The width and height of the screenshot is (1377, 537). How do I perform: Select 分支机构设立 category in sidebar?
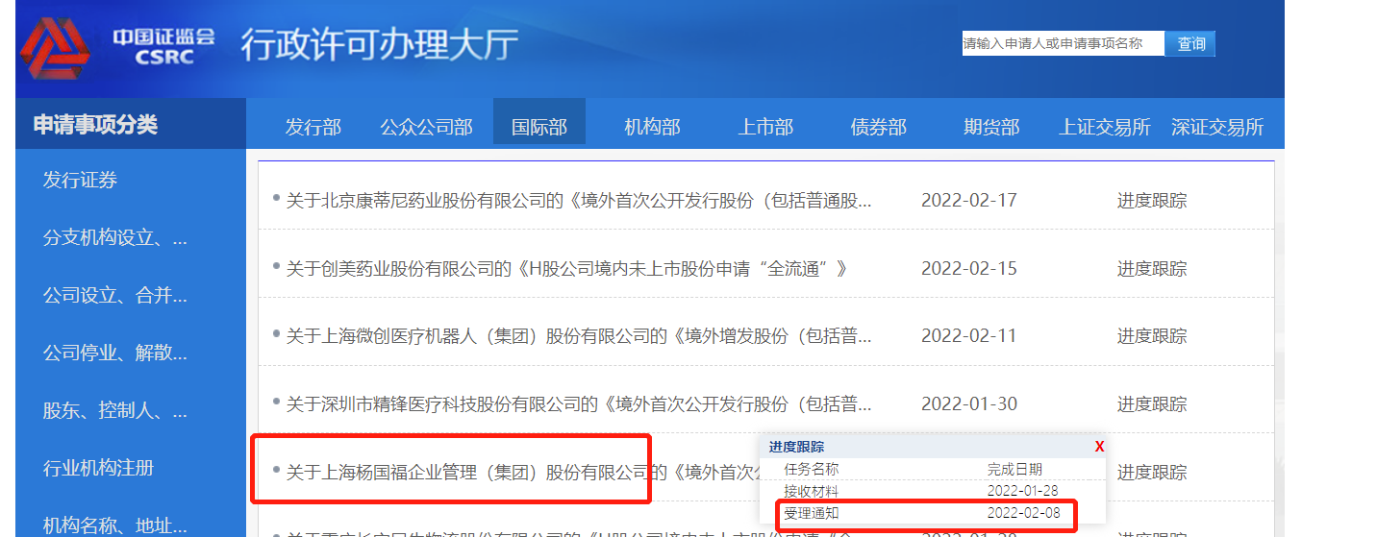pos(115,238)
